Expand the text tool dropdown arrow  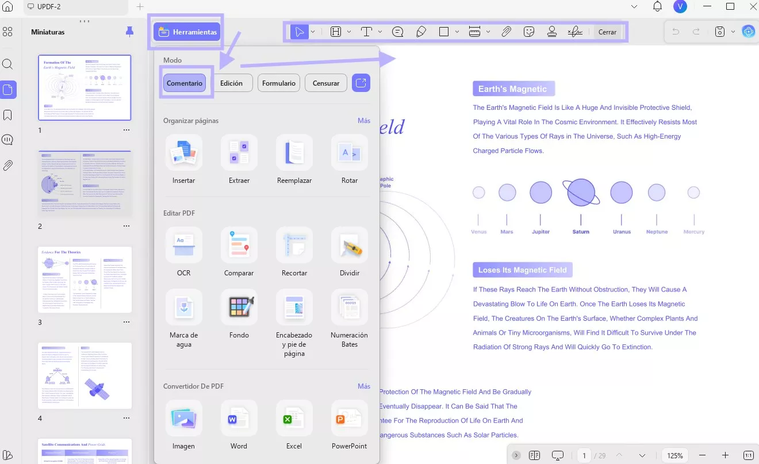click(x=380, y=32)
